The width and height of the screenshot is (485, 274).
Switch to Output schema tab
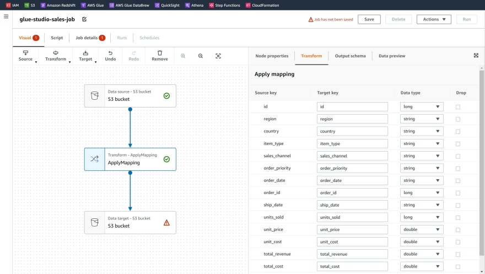[x=350, y=56]
